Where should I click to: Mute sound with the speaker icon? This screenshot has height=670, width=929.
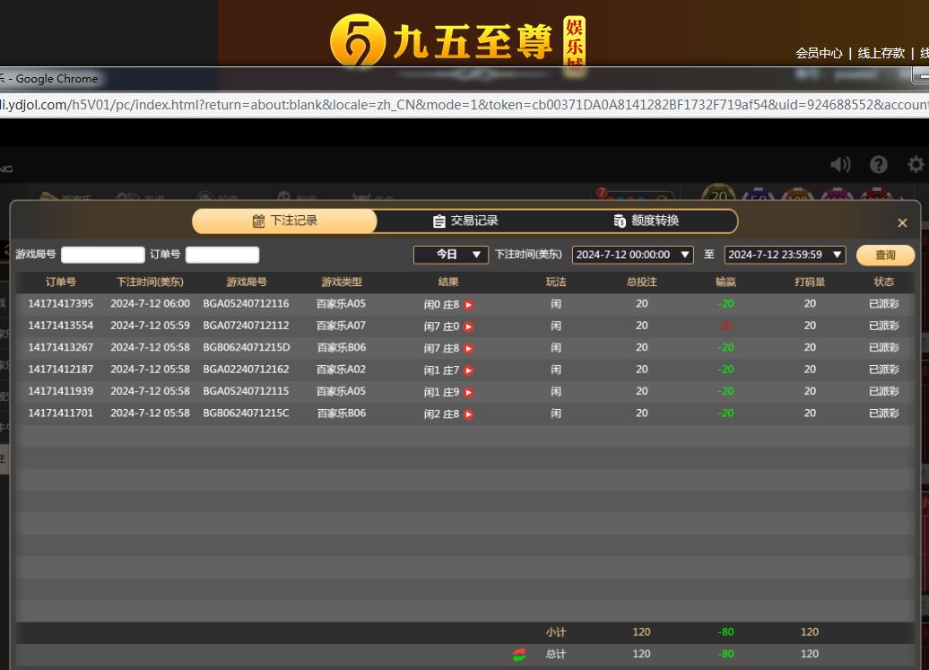point(840,164)
